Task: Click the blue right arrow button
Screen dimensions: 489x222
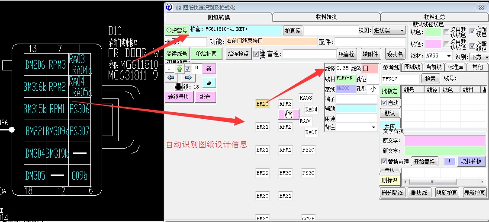Action: (188, 77)
